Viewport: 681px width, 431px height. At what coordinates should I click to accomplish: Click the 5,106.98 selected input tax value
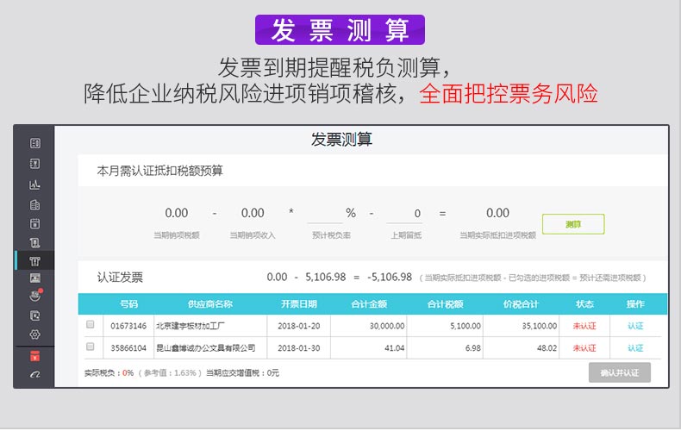[x=326, y=278]
